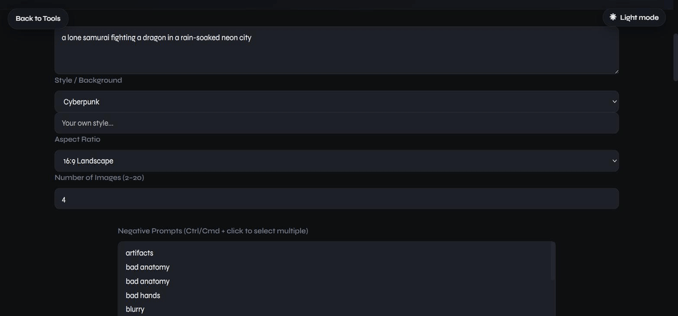The width and height of the screenshot is (678, 316).
Task: Click the prompt textarea resize grip icon
Action: (x=616, y=71)
